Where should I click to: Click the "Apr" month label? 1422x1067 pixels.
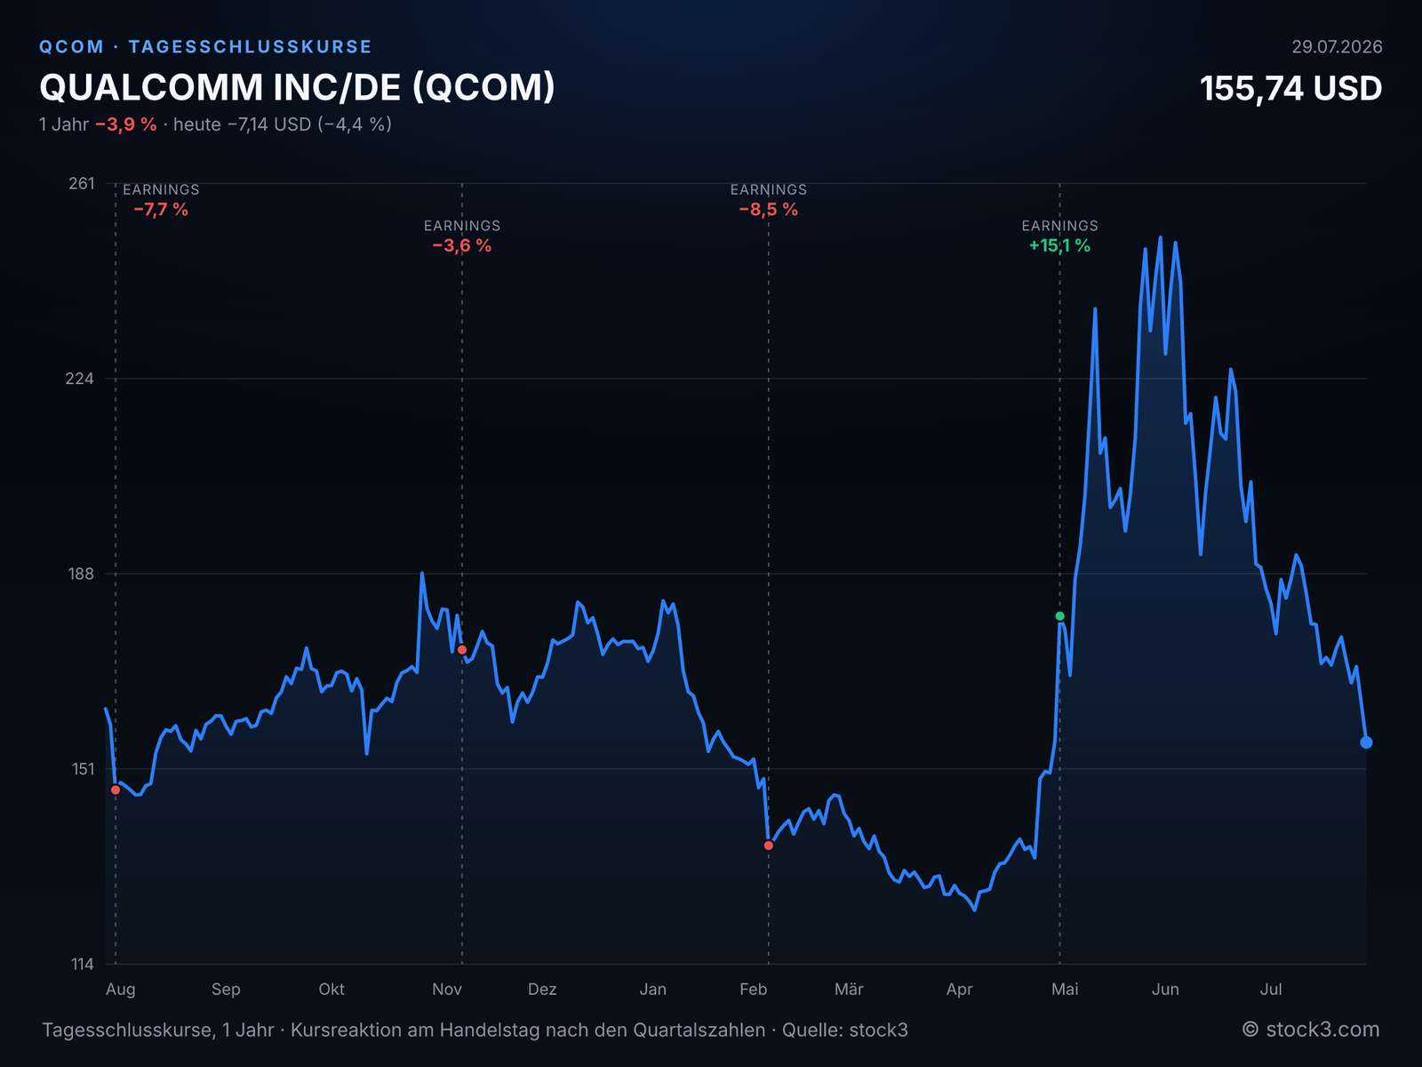(960, 990)
